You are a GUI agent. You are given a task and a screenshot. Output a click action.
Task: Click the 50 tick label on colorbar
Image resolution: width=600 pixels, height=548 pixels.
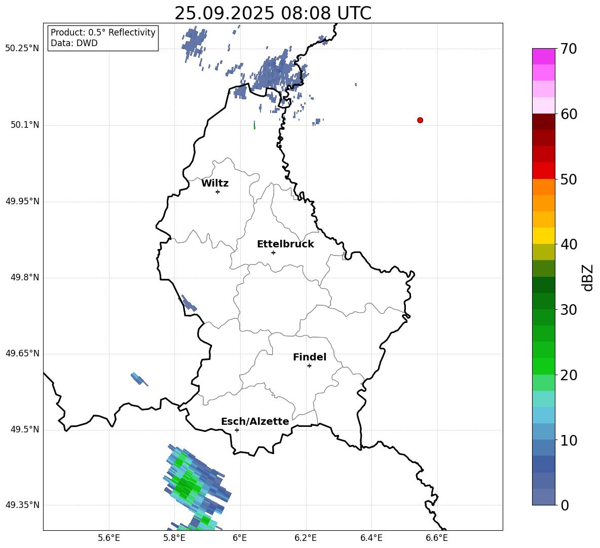[x=569, y=179]
